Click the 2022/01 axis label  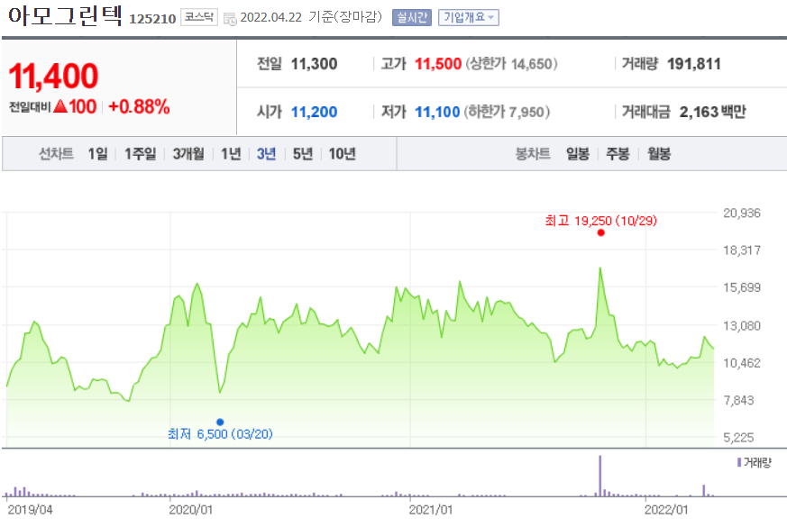coord(666,510)
